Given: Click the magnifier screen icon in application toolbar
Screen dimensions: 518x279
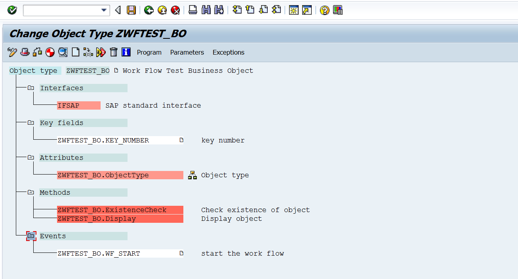Looking at the screenshot, I should click(x=63, y=52).
